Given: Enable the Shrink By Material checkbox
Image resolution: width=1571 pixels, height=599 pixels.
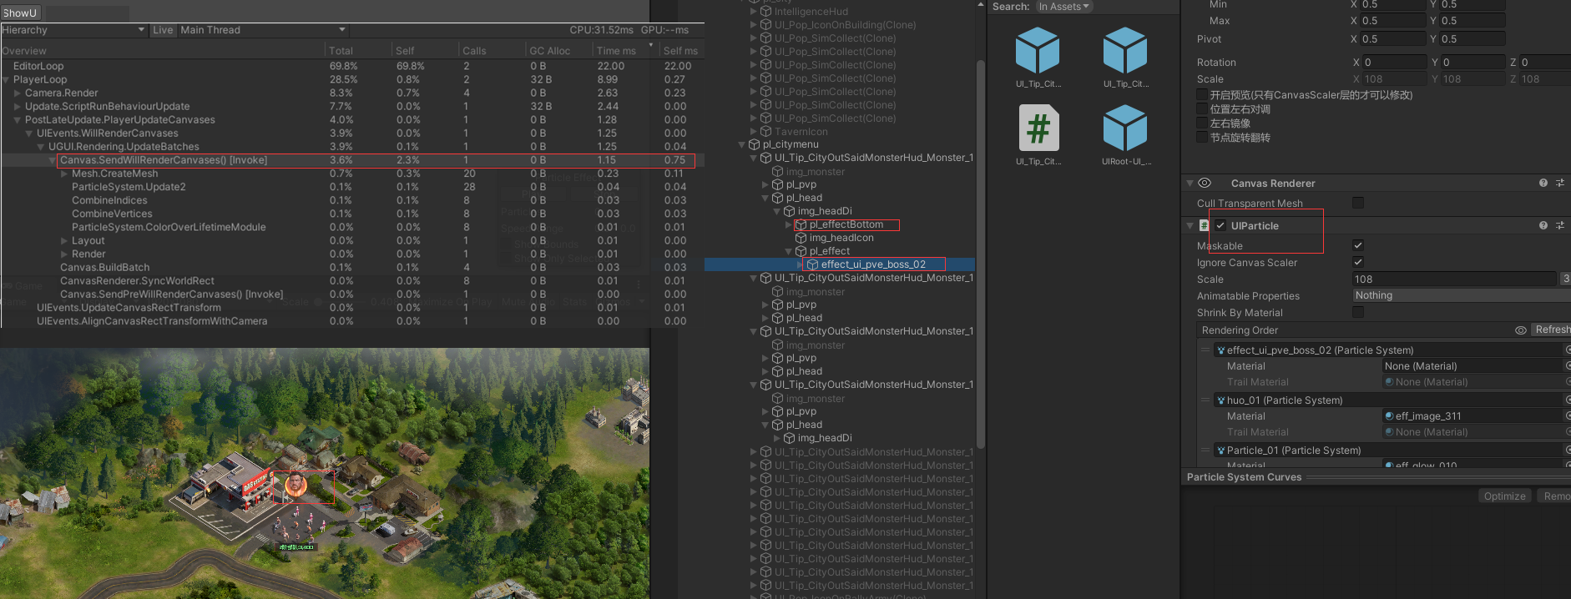Looking at the screenshot, I should click(1358, 312).
